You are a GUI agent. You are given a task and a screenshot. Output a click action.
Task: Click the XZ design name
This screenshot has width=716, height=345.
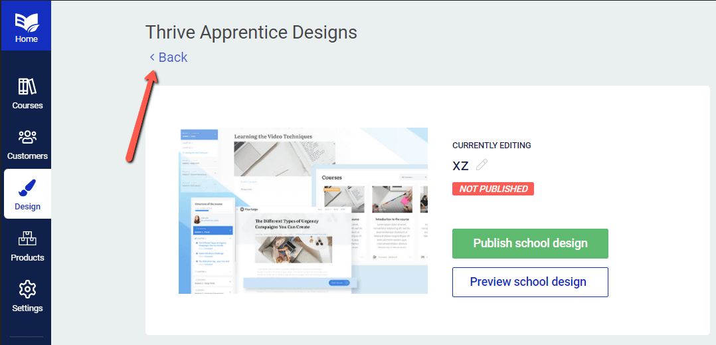tap(461, 166)
